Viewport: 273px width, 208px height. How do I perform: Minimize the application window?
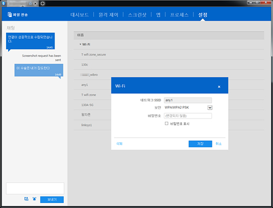click(251, 2)
